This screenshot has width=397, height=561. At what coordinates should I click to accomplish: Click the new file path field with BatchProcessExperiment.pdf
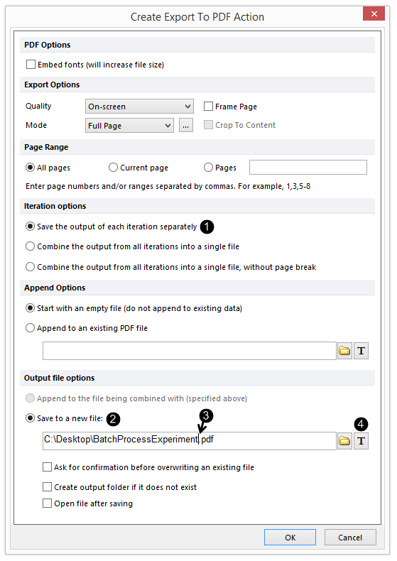tap(189, 441)
